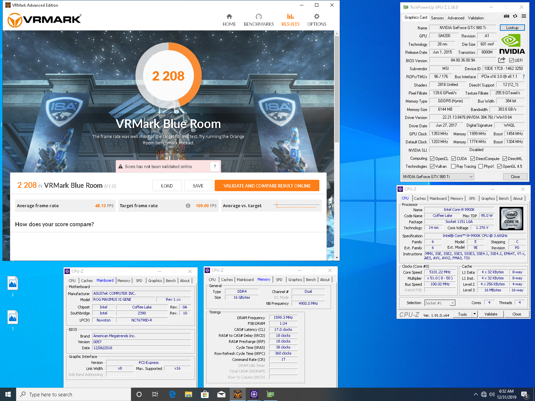The image size is (535, 401).
Task: Open VRMark HOME section
Action: (229, 20)
